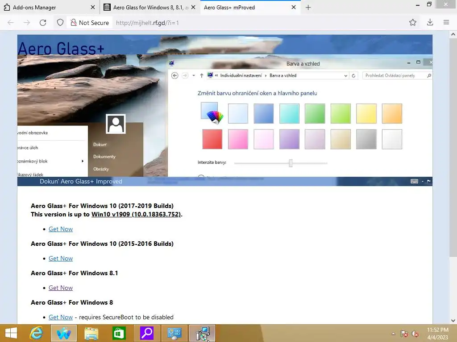457x342 pixels.
Task: Click the muted volume tray icon
Action: [x=415, y=334]
